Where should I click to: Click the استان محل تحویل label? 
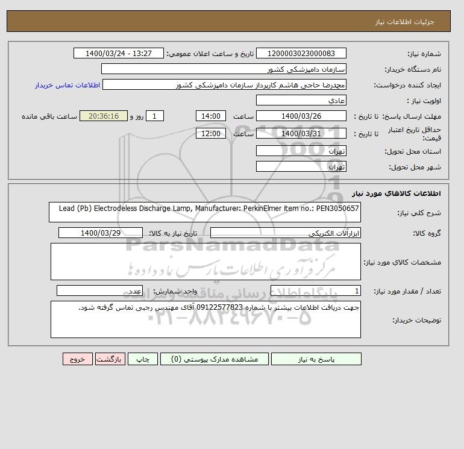[x=413, y=151]
